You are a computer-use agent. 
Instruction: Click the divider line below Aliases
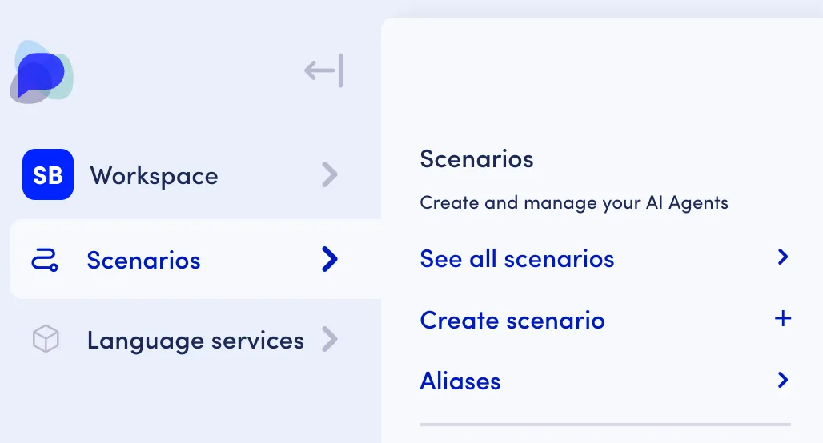pyautogui.click(x=605, y=424)
